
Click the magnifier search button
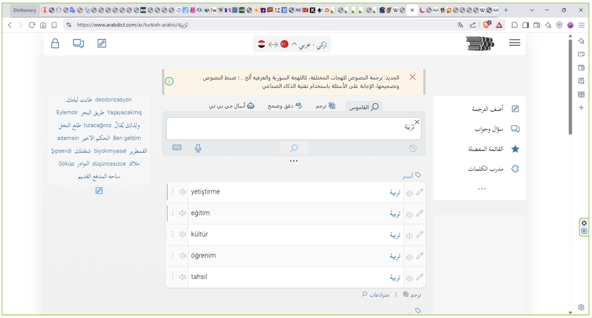(294, 148)
